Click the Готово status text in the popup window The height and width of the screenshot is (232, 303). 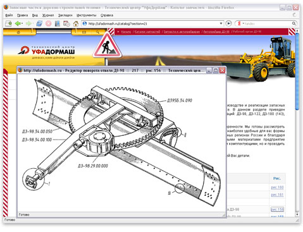pyautogui.click(x=24, y=215)
